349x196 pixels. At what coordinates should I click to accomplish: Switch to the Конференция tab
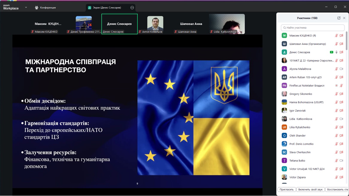point(45,8)
